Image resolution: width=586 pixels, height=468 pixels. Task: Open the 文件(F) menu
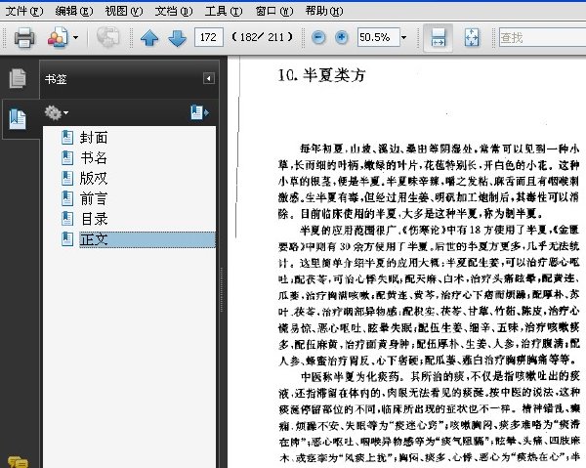(x=24, y=11)
